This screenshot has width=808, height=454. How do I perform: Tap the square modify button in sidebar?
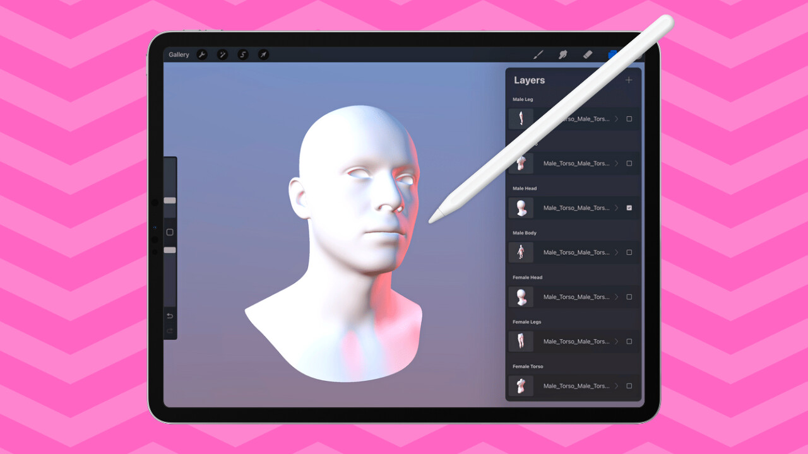170,232
